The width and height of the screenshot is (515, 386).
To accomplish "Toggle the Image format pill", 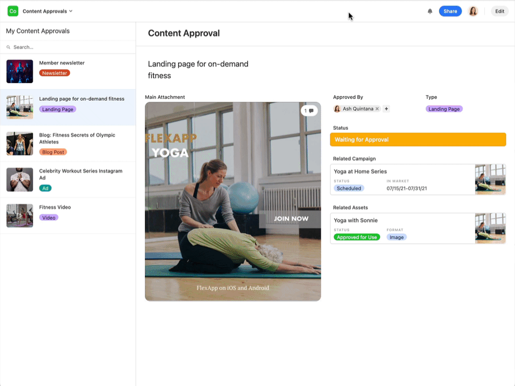I will click(396, 237).
